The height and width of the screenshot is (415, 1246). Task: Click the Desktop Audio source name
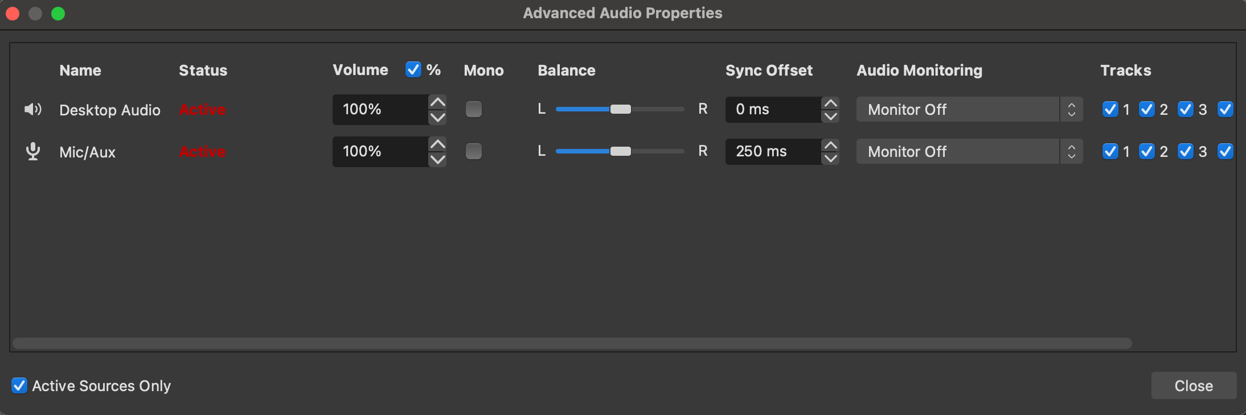coord(110,110)
